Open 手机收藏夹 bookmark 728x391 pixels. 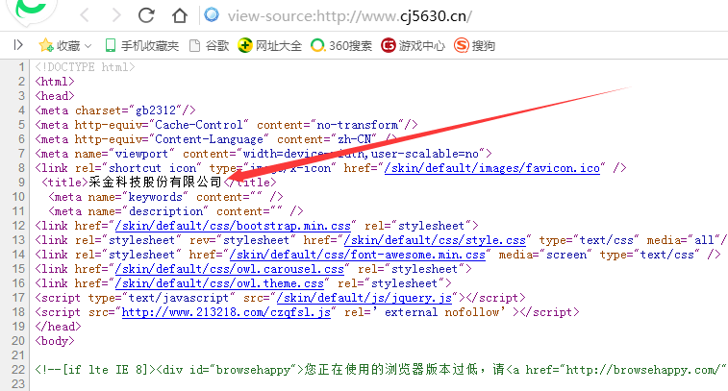pyautogui.click(x=142, y=45)
